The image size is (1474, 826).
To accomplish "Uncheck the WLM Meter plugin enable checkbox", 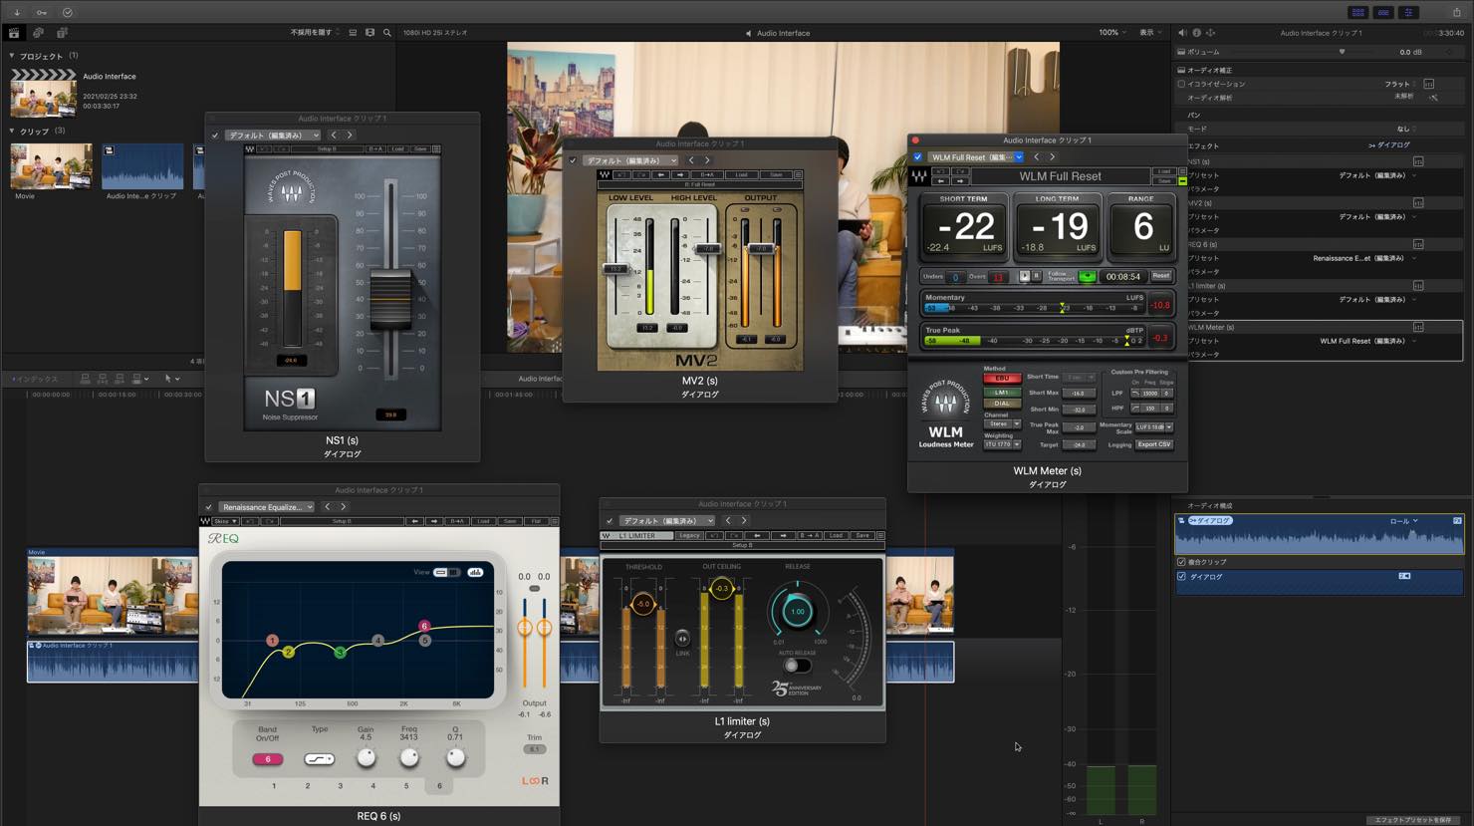I will (x=917, y=156).
